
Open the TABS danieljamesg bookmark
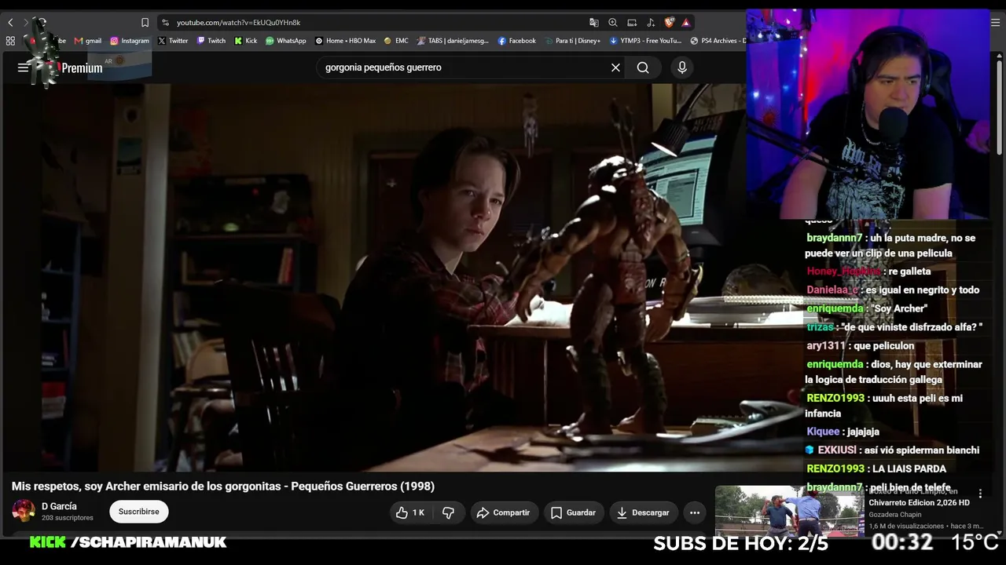(453, 41)
